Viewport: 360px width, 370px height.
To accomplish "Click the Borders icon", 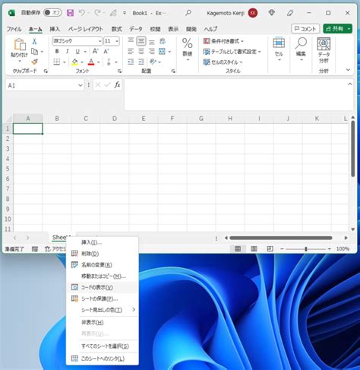I will [x=57, y=62].
